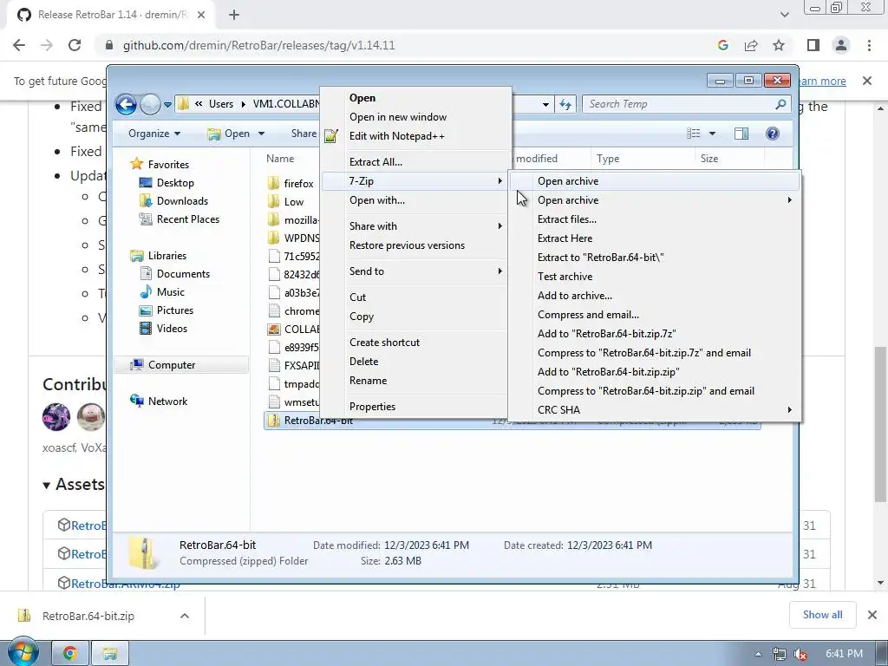Select Desktop in Favorites
The height and width of the screenshot is (666, 888).
166,183
